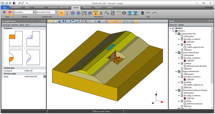Switch to the GEOMETRY tab
Screen dimensions: 215x114
16,8
